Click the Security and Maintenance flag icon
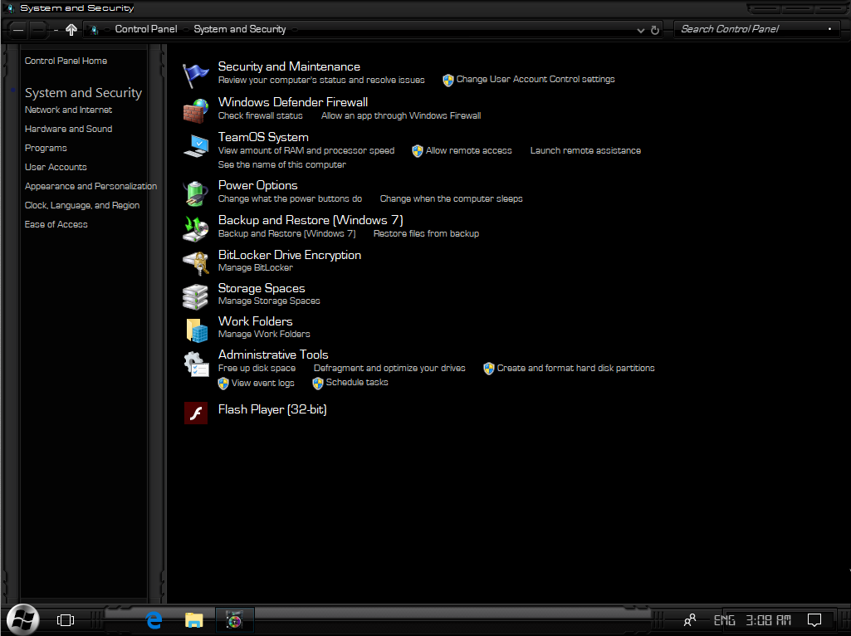The image size is (851, 636). tap(195, 75)
